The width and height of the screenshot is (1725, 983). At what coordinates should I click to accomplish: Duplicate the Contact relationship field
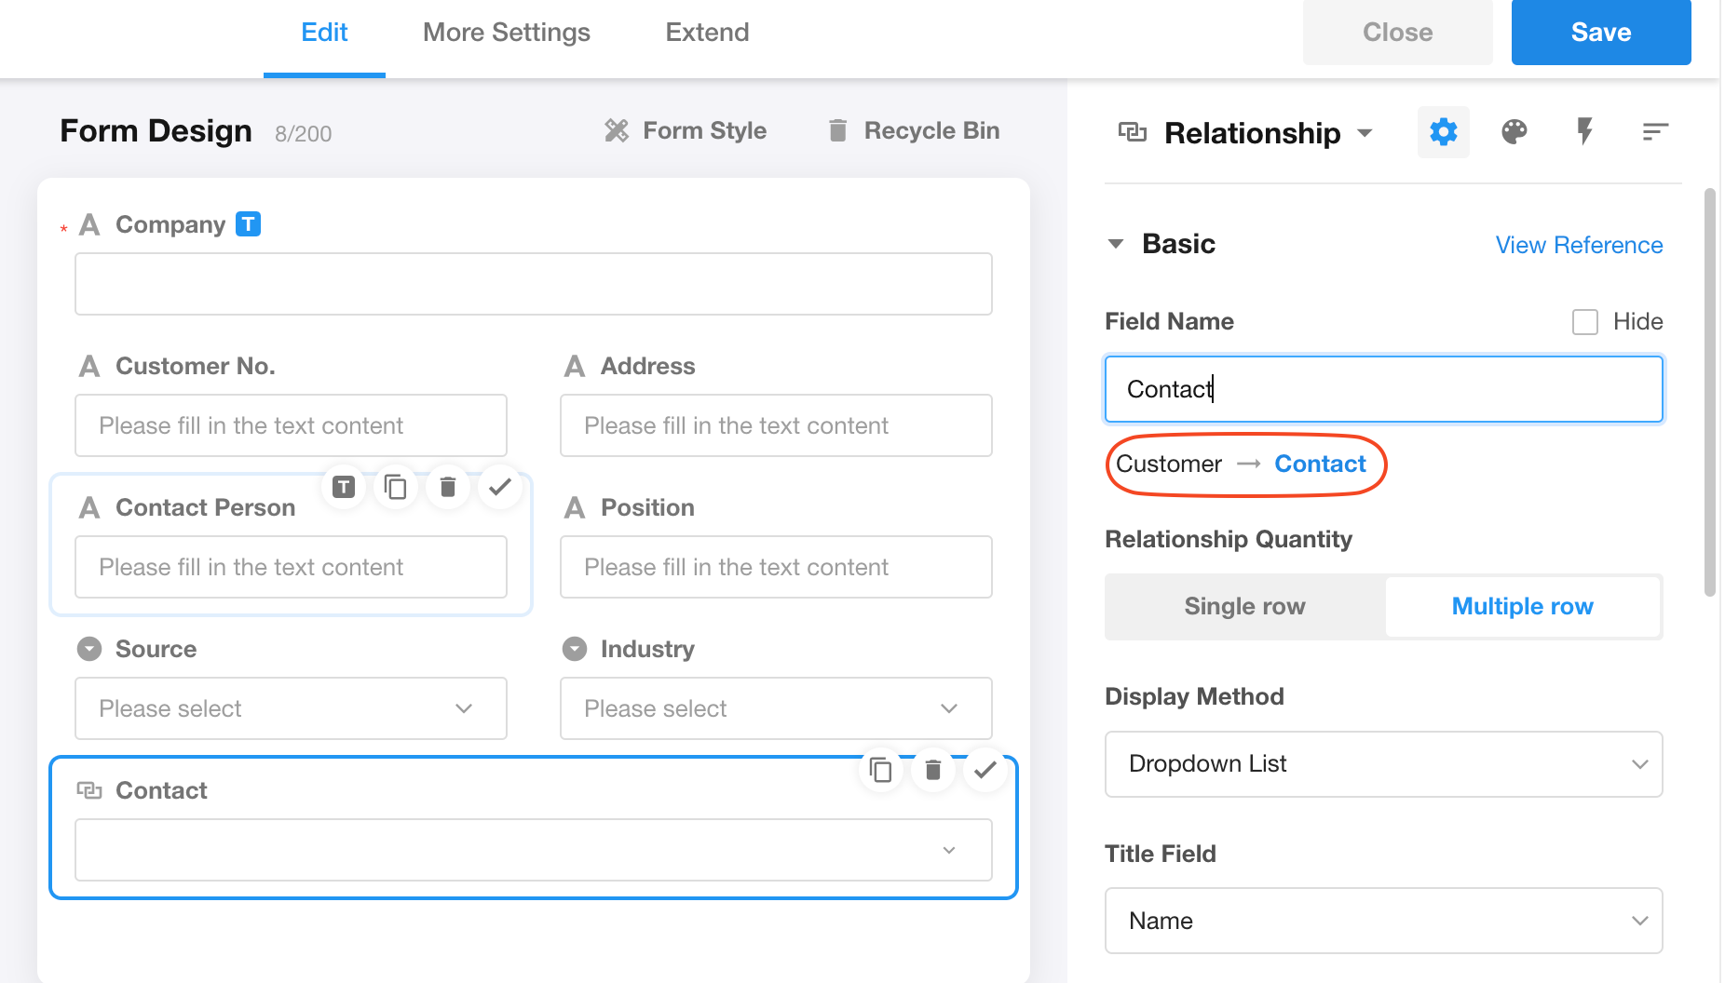[x=880, y=770]
